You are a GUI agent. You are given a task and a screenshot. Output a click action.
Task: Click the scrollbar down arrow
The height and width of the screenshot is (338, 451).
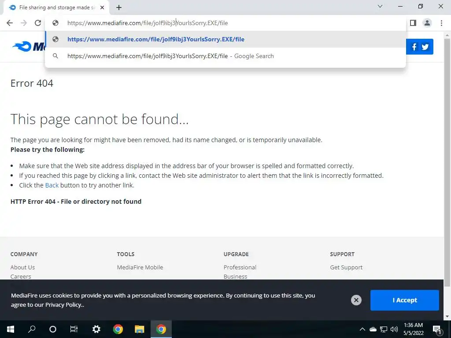pos(447,316)
